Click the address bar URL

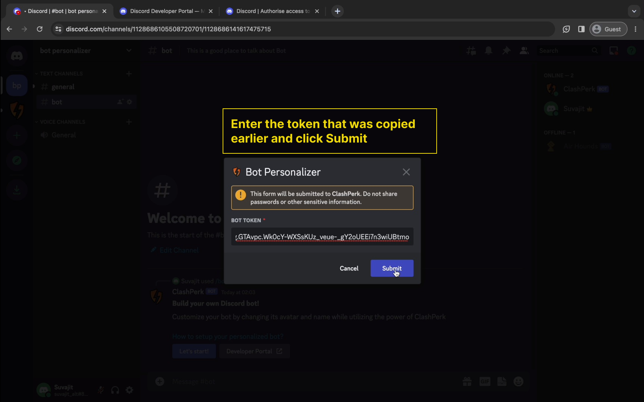pos(168,29)
